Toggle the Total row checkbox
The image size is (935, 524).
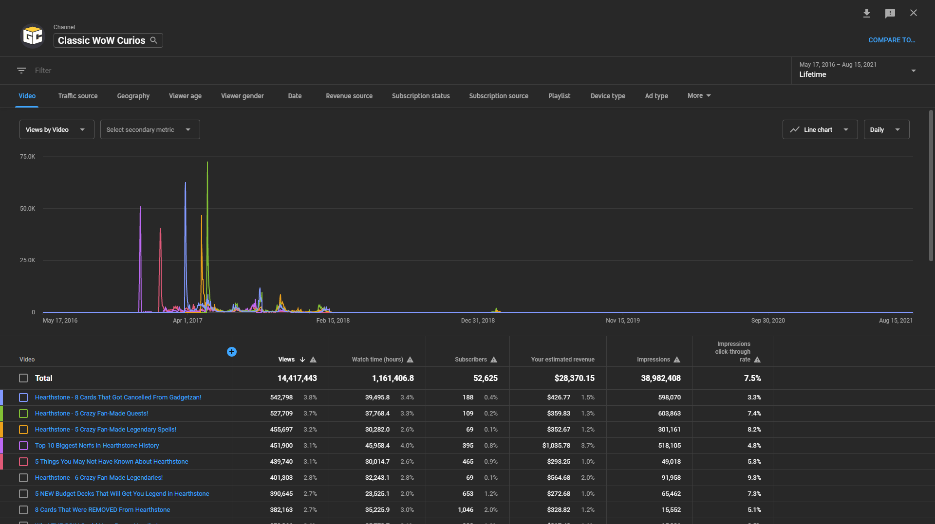click(23, 378)
